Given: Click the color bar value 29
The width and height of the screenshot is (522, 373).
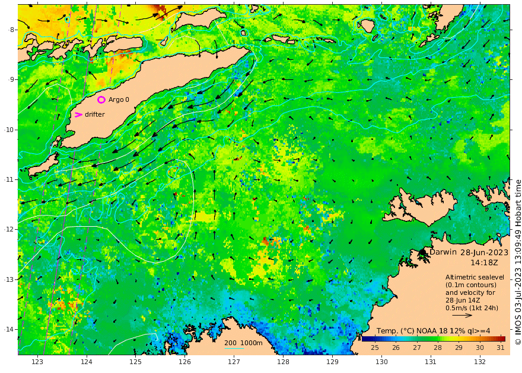Looking at the screenshot, I should click(459, 348).
